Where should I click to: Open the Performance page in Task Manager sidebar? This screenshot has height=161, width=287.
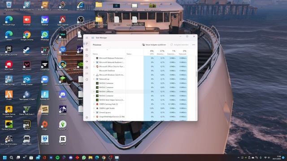(87, 50)
